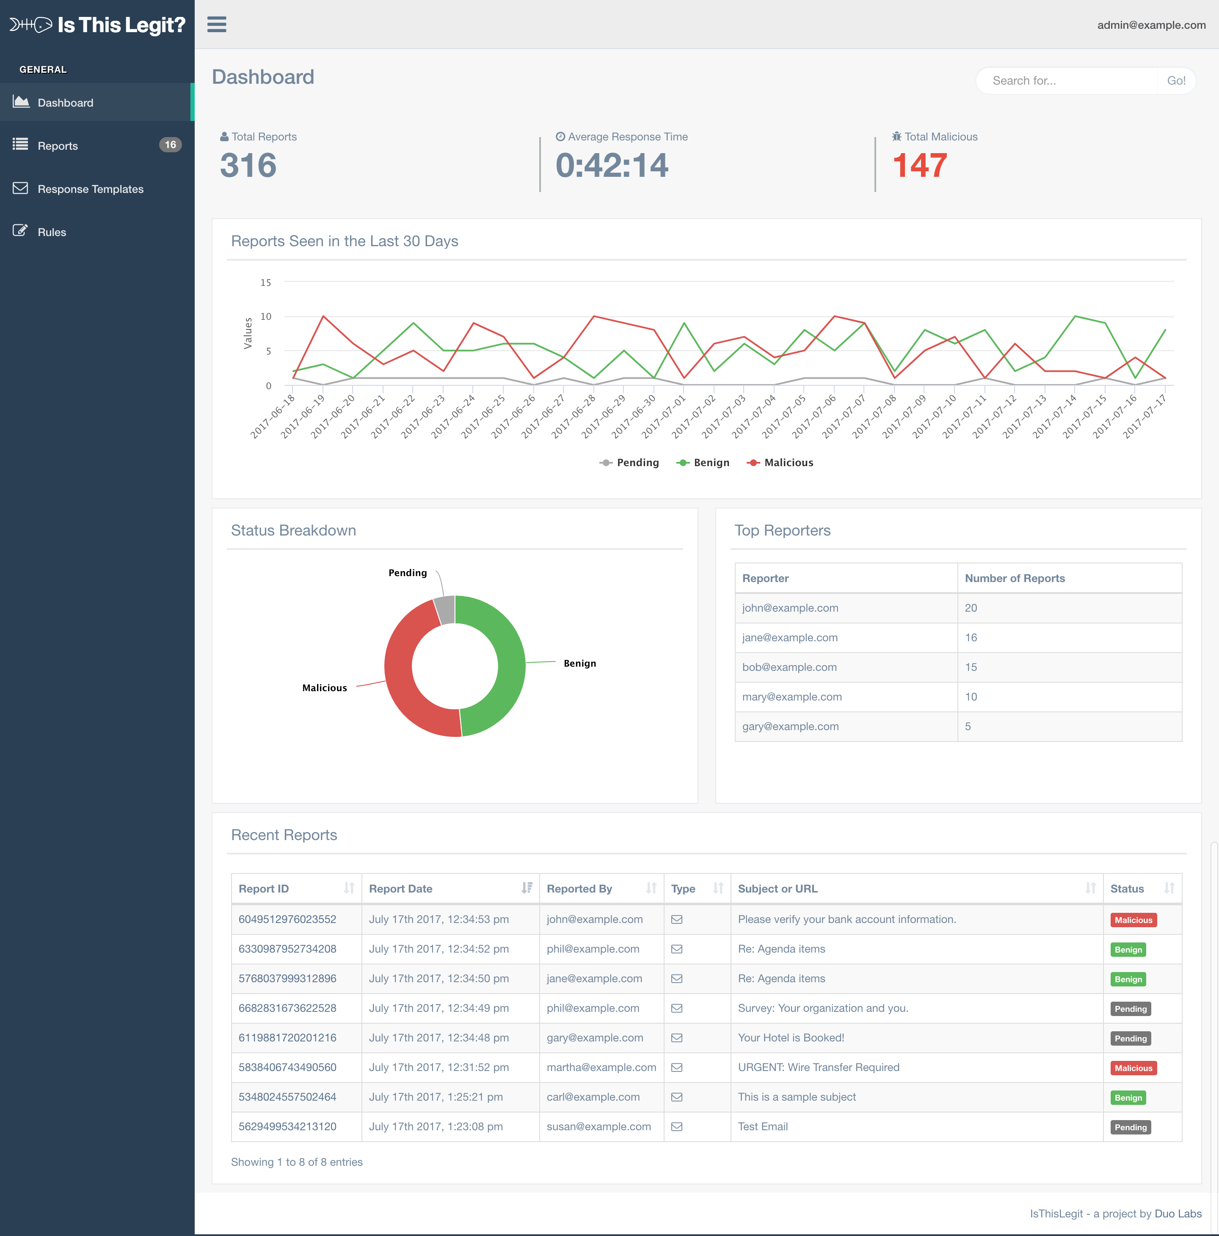Click the Response Templates envelope icon
Screen dimensions: 1219x1236
pyautogui.click(x=20, y=188)
